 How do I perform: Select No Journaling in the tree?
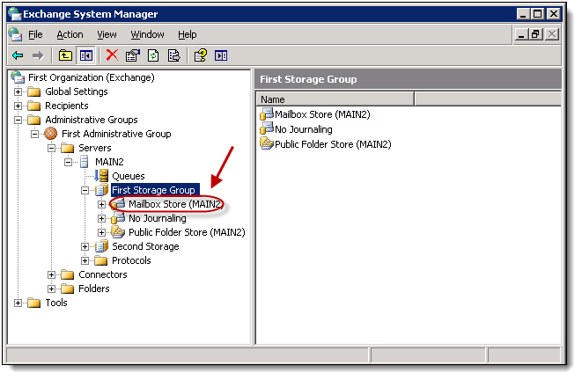click(x=158, y=218)
